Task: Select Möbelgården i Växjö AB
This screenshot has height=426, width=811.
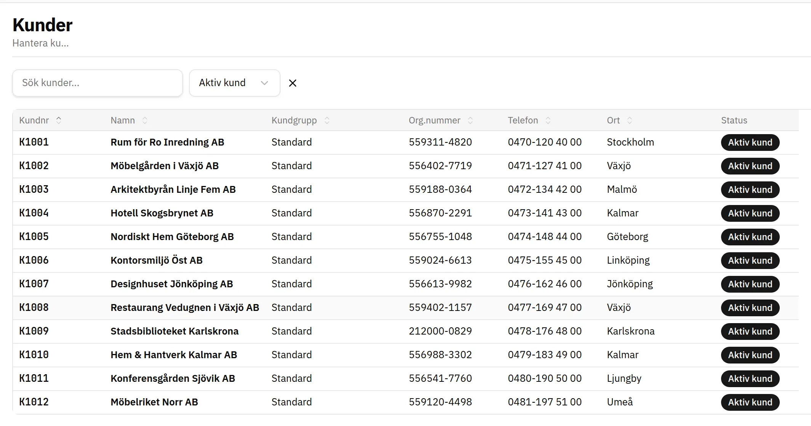Action: (165, 166)
